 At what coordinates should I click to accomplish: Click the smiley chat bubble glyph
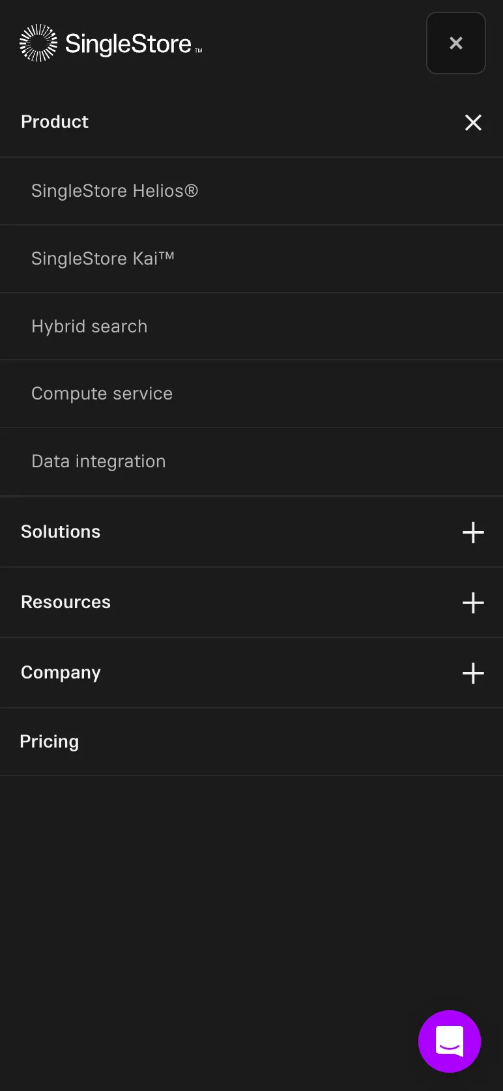pos(450,1041)
